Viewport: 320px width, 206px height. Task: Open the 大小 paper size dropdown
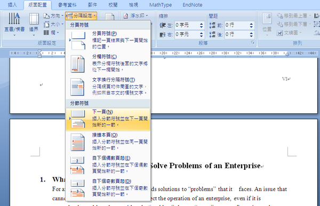tap(53, 24)
